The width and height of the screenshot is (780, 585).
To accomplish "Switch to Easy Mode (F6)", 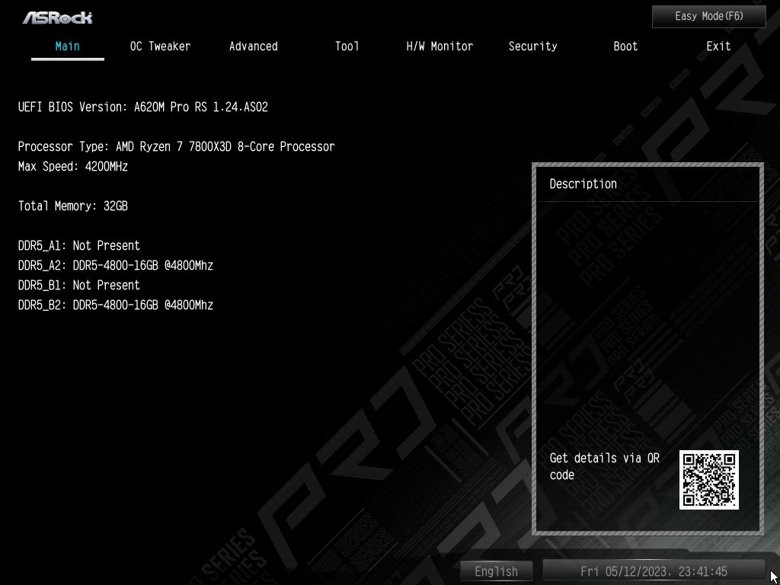I will tap(709, 17).
